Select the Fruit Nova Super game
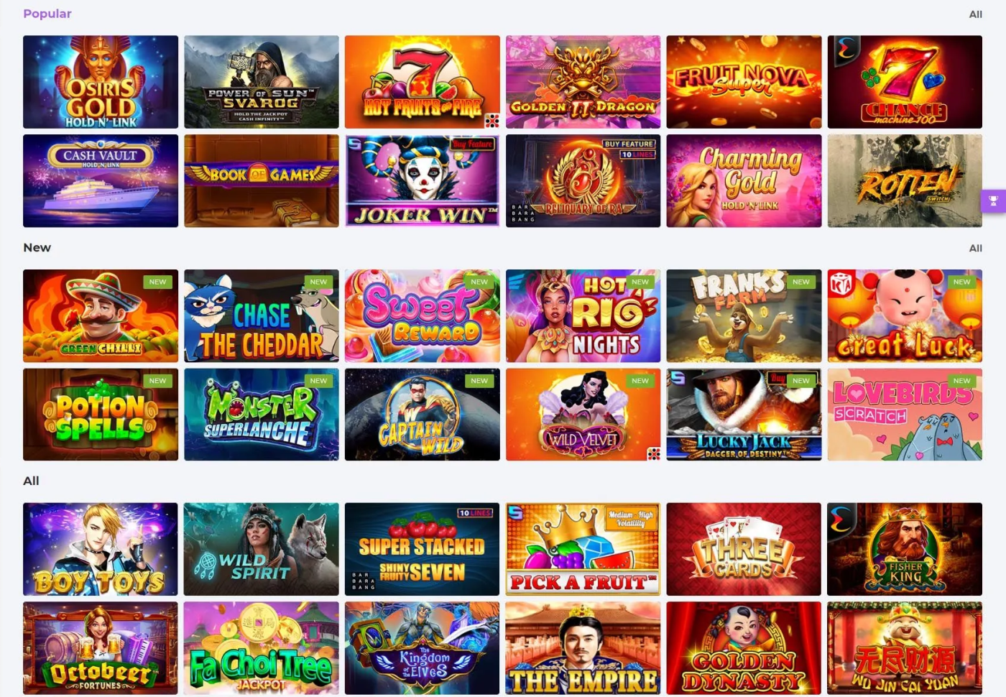The height and width of the screenshot is (697, 1006). click(744, 82)
